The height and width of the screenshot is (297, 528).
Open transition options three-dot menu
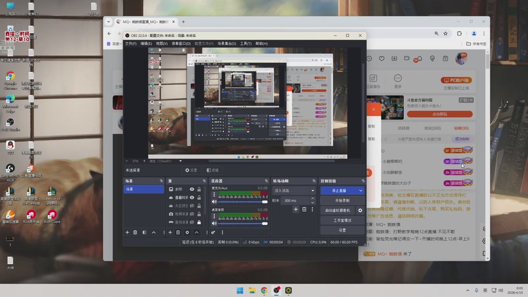(312, 209)
